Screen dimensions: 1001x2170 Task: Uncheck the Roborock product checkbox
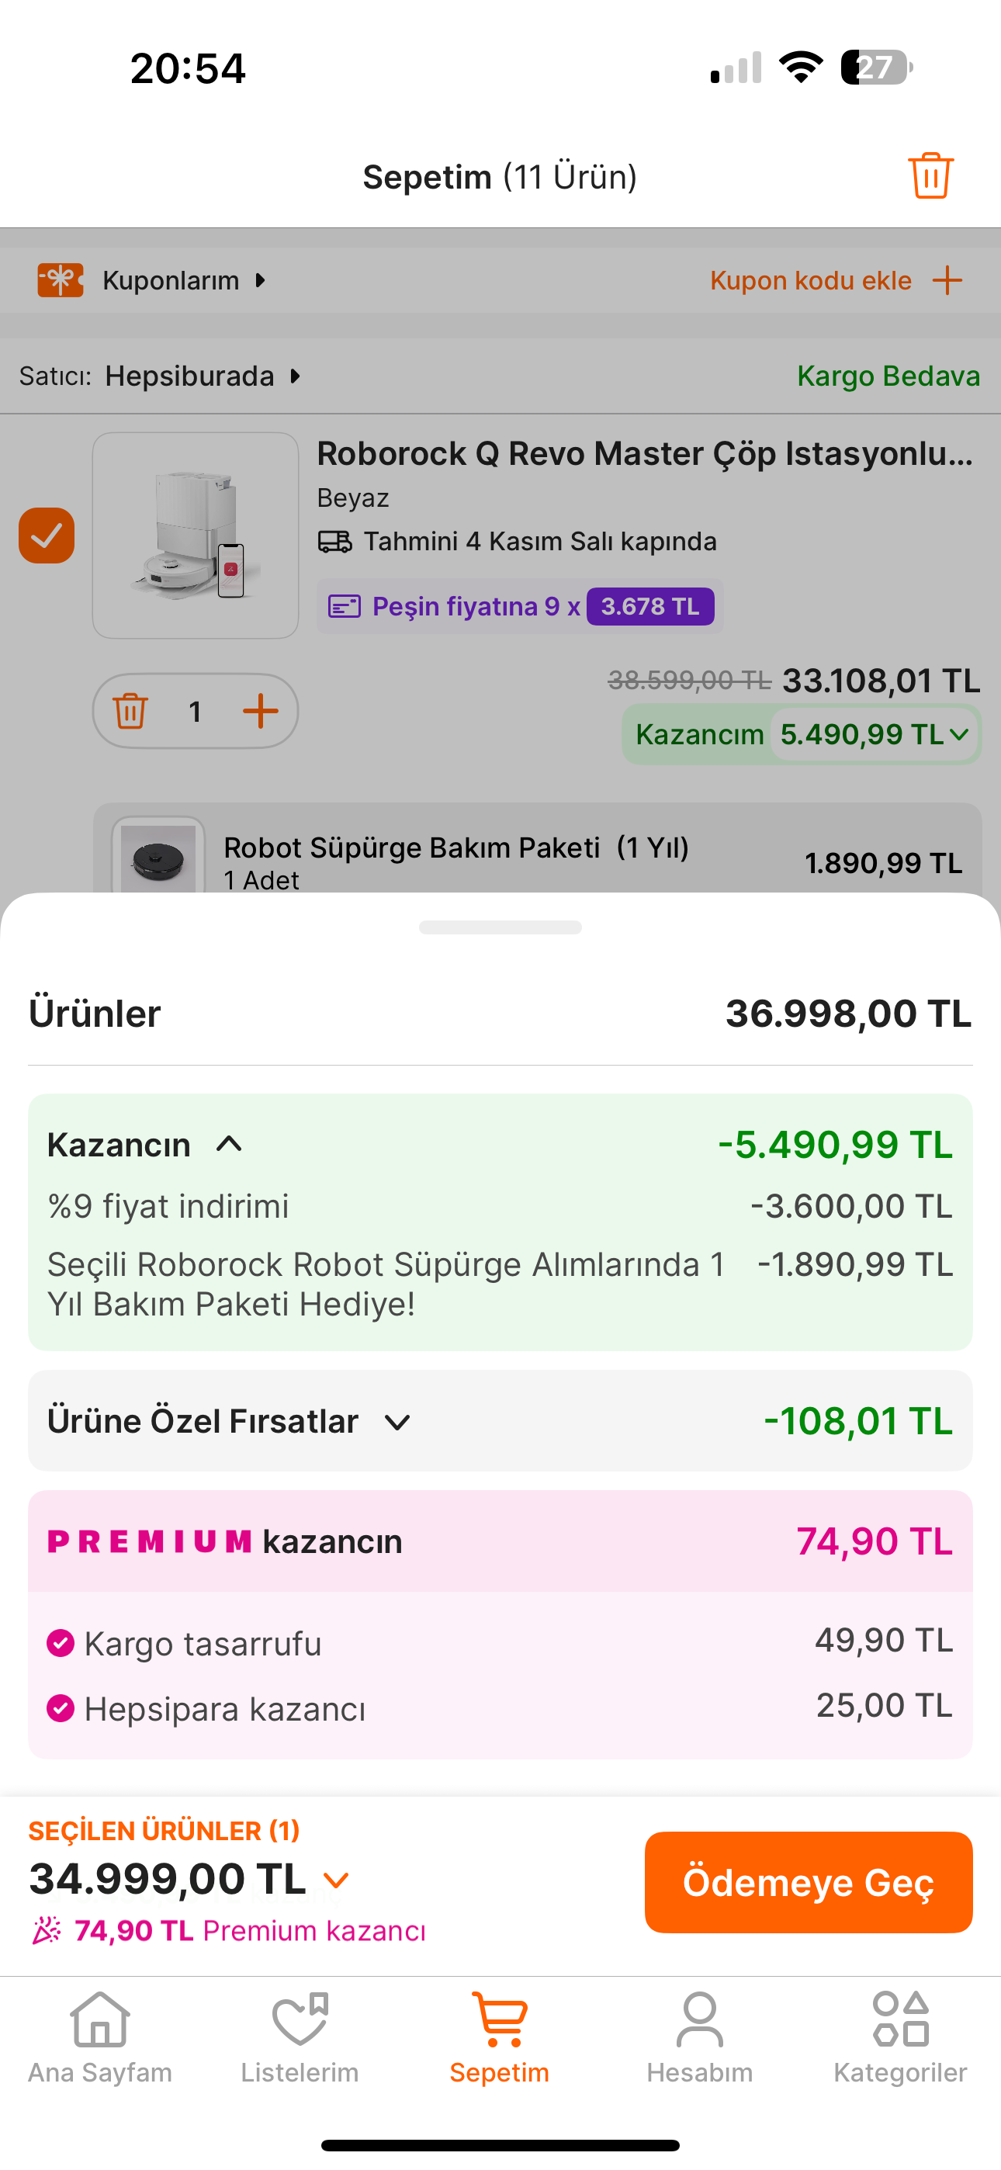47,536
